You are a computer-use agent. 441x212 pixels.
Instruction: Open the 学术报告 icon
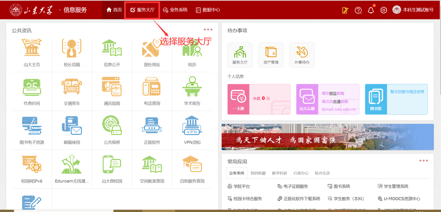pos(192,87)
